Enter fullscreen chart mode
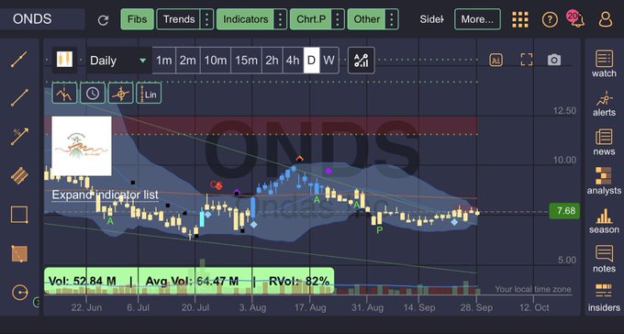Image resolution: width=624 pixels, height=334 pixels. [527, 60]
